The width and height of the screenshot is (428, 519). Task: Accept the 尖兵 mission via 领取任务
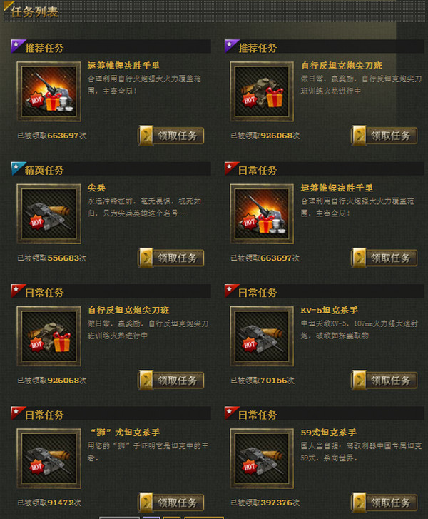[x=171, y=258]
